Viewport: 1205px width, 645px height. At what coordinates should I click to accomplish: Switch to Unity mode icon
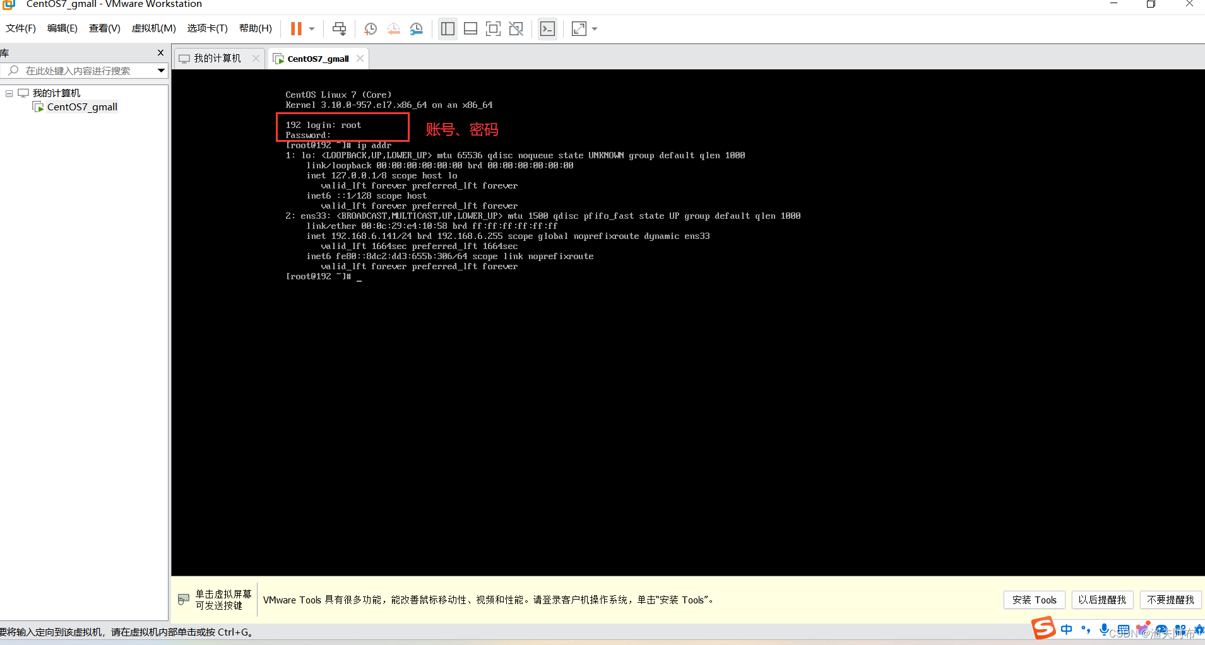coord(516,28)
